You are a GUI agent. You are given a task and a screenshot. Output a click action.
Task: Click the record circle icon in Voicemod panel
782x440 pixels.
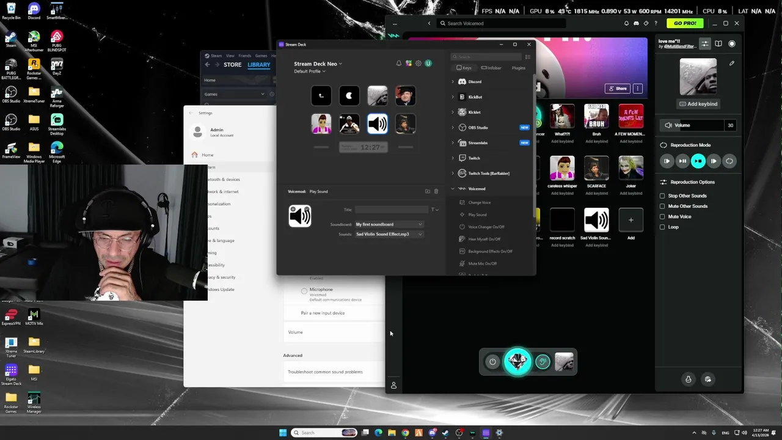(732, 44)
